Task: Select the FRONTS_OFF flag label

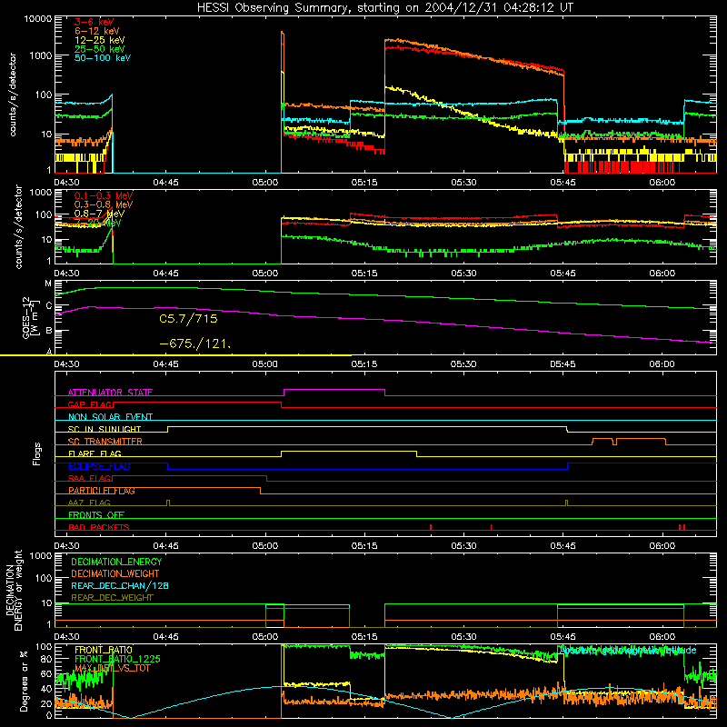Action: point(96,515)
